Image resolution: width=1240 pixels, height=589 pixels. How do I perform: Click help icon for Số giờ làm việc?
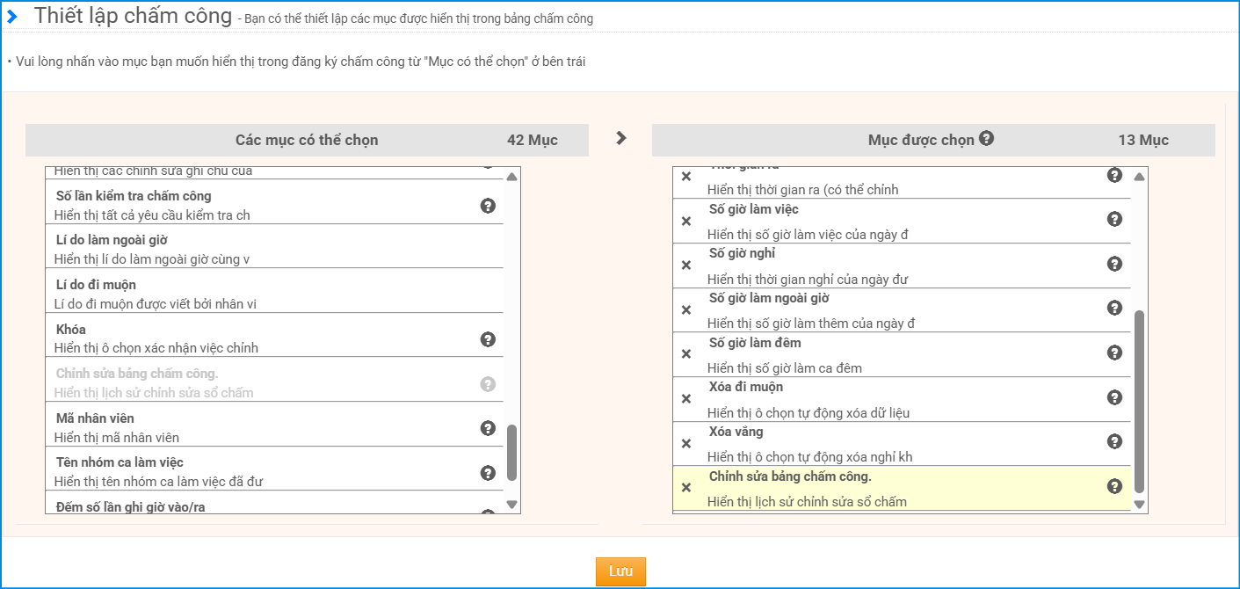(x=1114, y=219)
